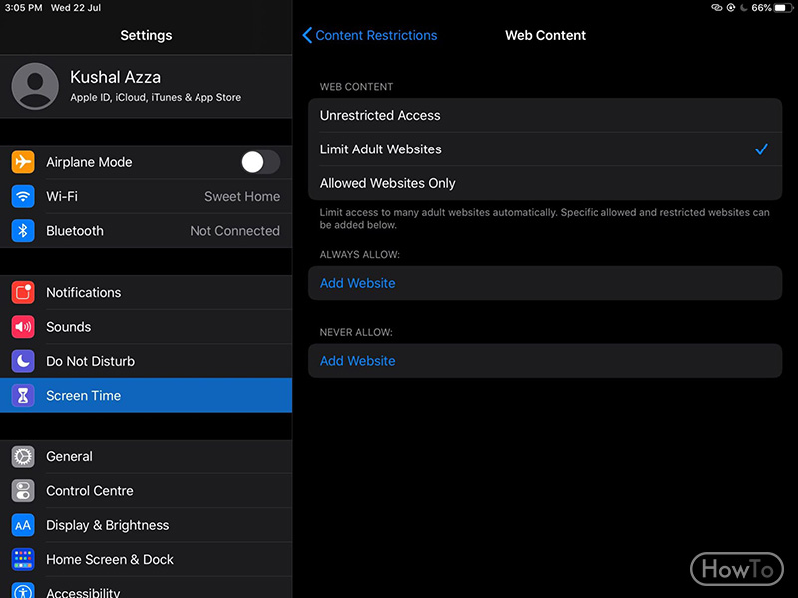The image size is (798, 598).
Task: Tap the blue checkmark beside Limit Adult Websites
Action: point(761,149)
